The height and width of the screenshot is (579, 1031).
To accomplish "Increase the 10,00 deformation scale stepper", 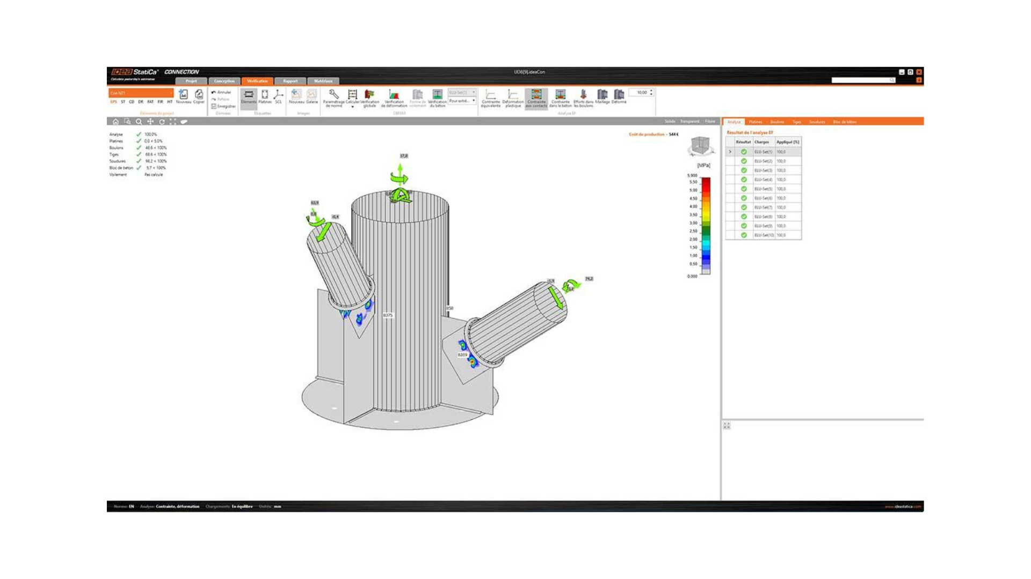I will (651, 91).
